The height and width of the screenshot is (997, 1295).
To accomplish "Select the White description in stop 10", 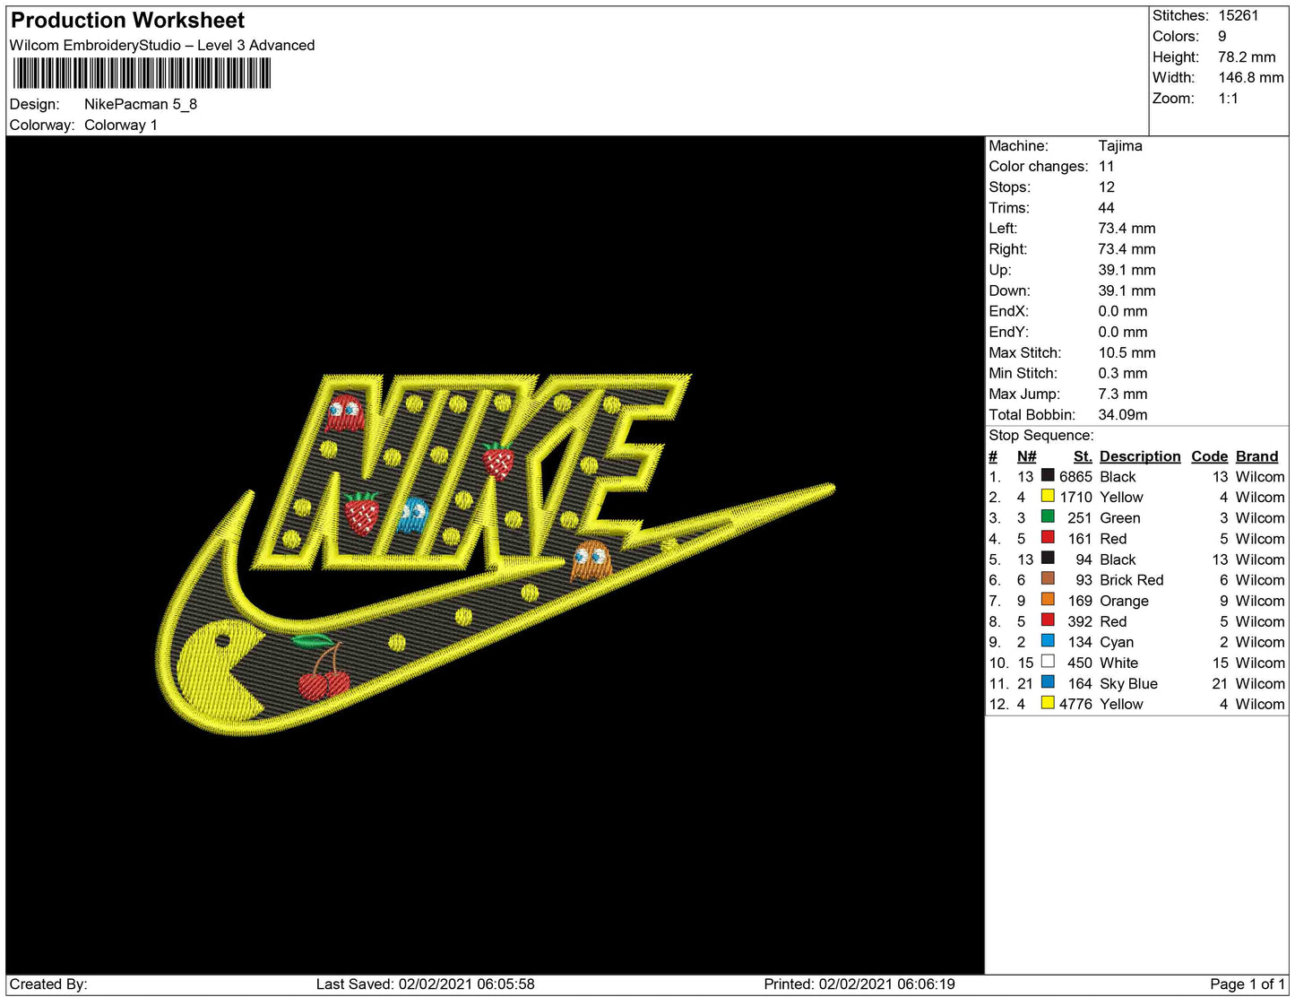I will point(1119,663).
